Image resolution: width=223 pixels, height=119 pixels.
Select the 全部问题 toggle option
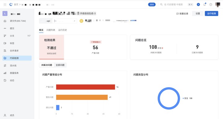[x=60, y=65]
